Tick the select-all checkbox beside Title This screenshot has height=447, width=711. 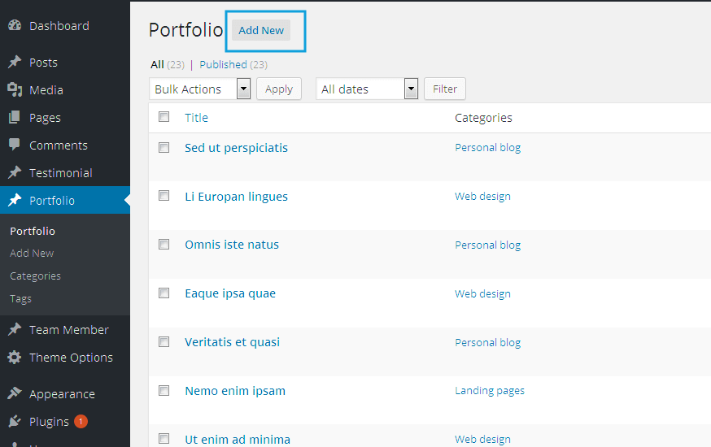pos(164,117)
